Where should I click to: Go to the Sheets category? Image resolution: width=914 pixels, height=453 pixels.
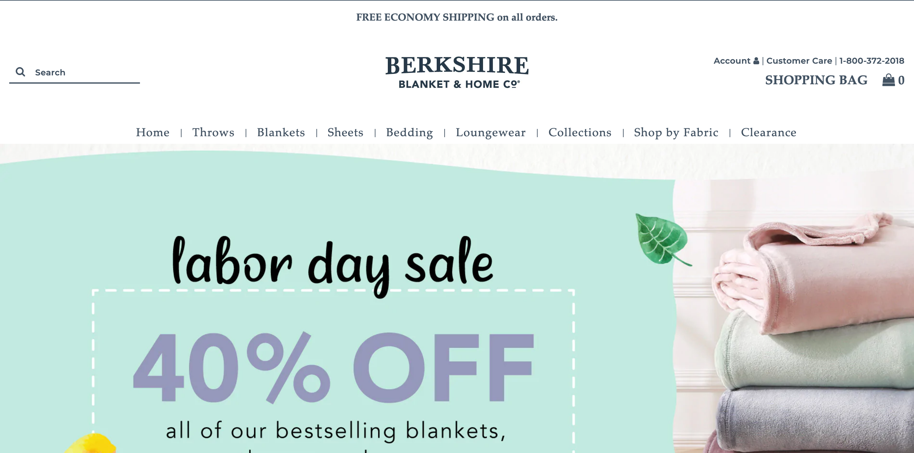[x=345, y=132]
